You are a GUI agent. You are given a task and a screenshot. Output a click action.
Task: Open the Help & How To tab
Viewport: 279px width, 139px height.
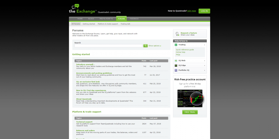click(106, 19)
